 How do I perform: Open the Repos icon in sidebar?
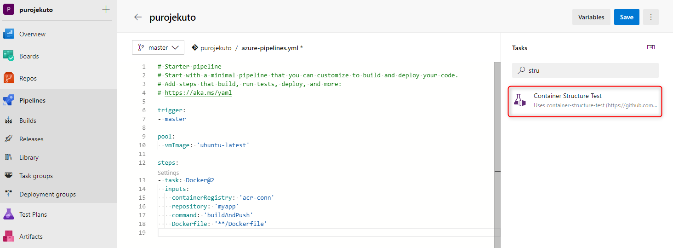[9, 78]
